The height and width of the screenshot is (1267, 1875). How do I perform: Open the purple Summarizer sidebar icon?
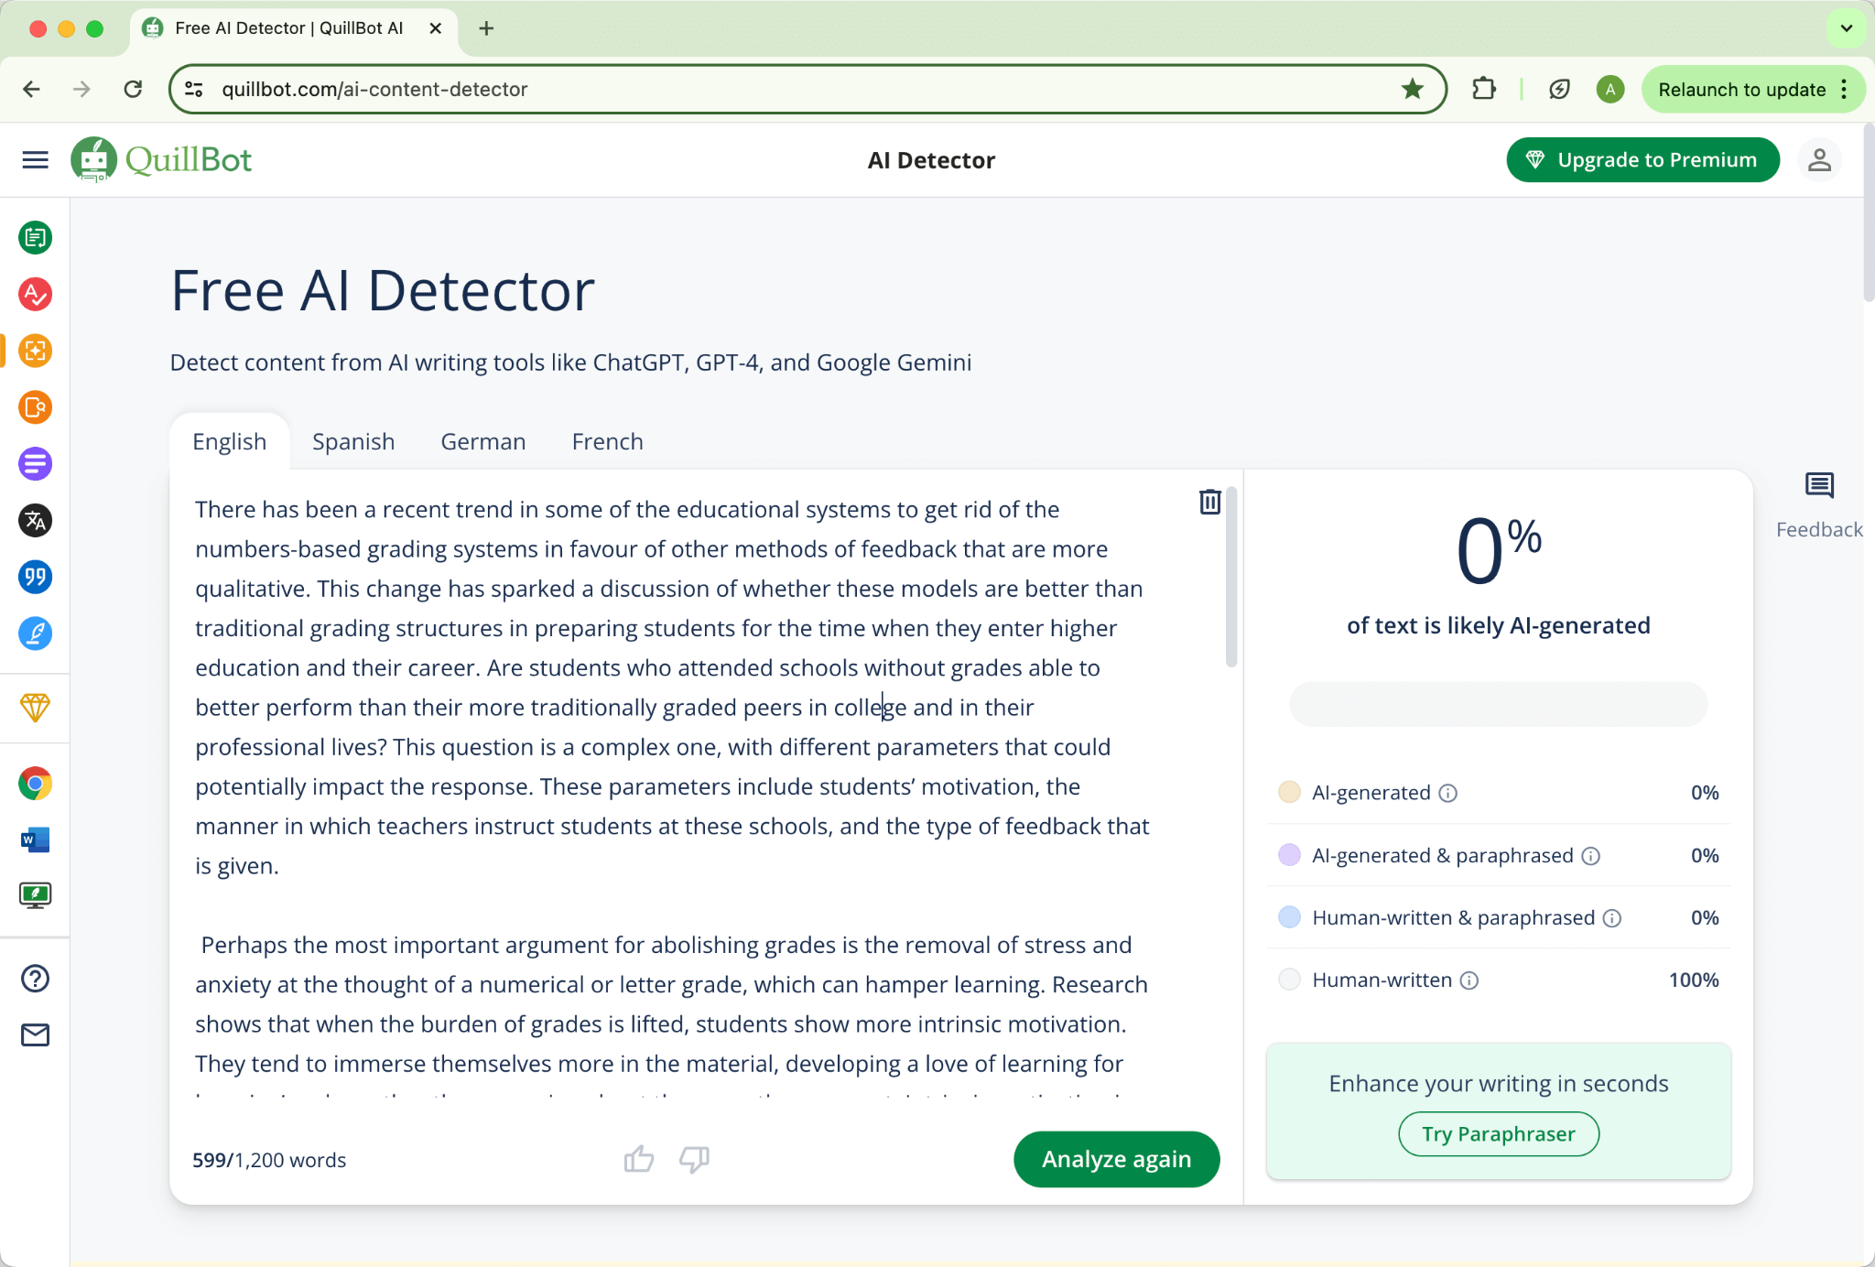pos(35,464)
